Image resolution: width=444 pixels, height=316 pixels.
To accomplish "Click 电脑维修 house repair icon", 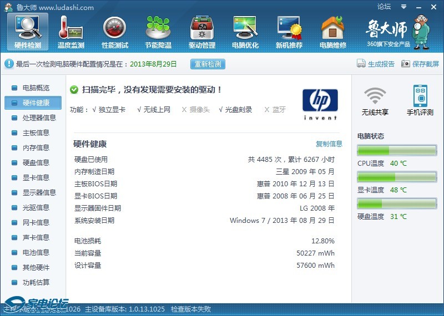I will (332, 29).
